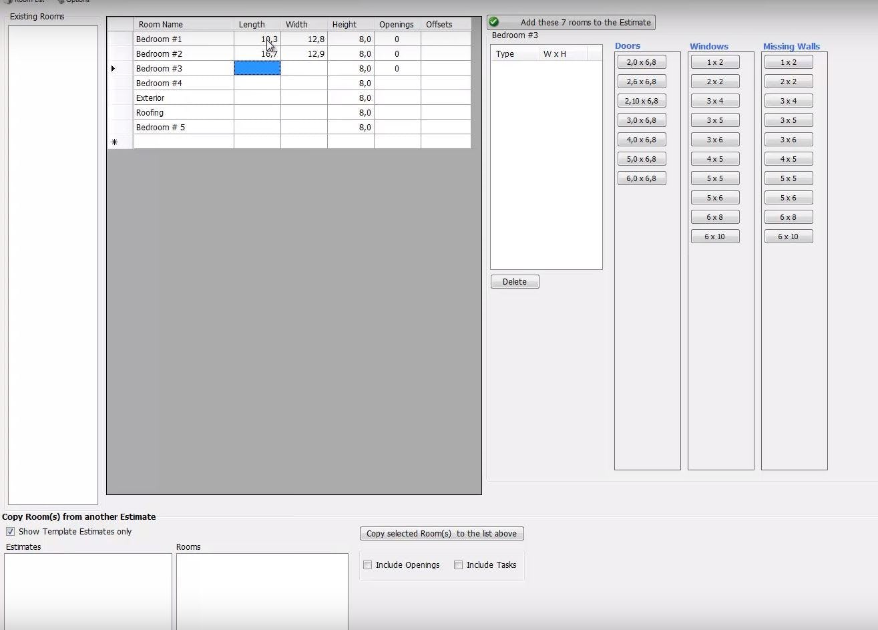Add a 5 x 5 missing wall

(788, 178)
